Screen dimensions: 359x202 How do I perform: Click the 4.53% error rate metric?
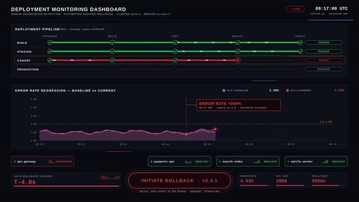[247, 181]
